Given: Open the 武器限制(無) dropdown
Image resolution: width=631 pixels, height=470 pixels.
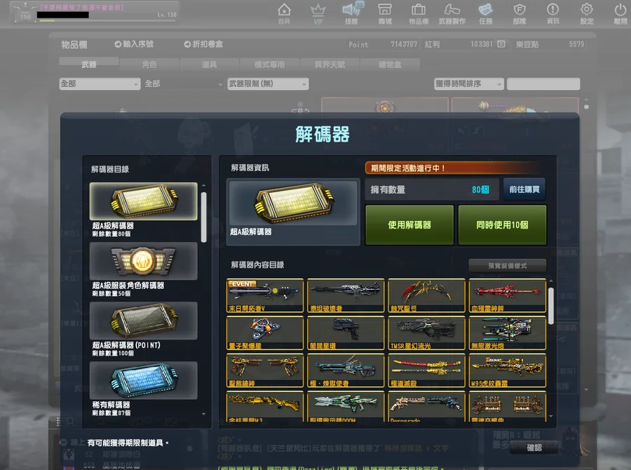Looking at the screenshot, I should (x=268, y=83).
